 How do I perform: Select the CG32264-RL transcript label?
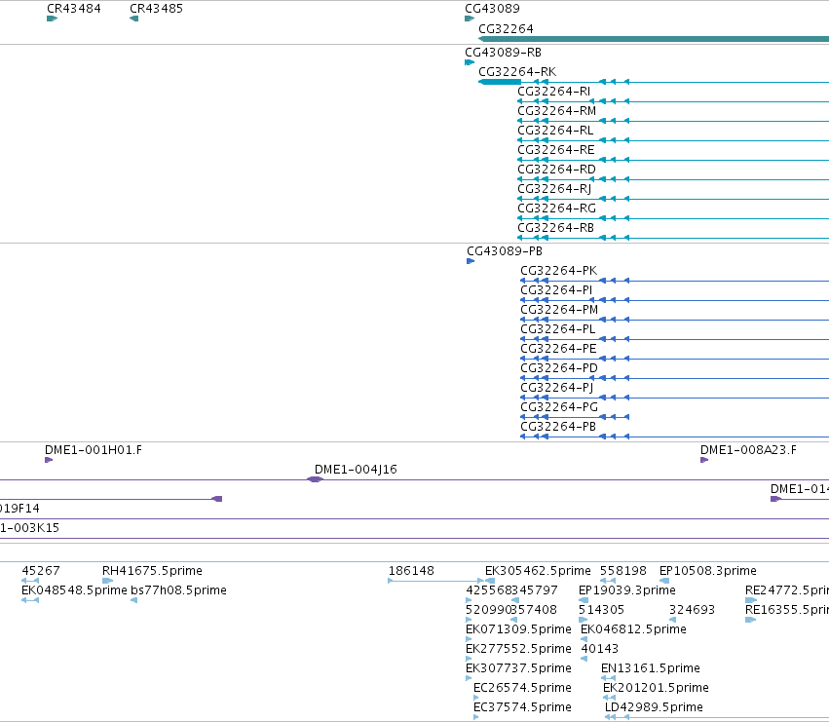click(555, 131)
